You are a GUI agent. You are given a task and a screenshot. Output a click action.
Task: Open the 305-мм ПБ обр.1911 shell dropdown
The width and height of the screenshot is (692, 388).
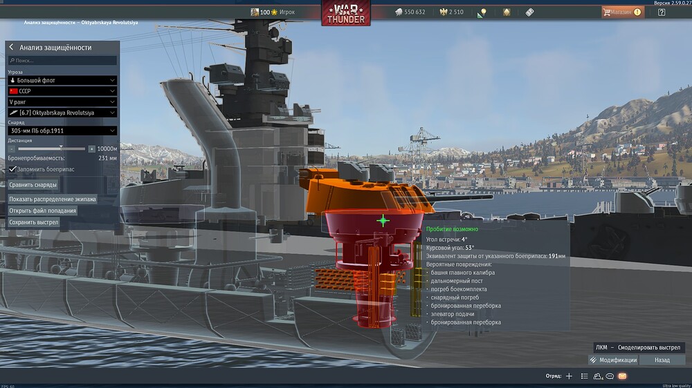[62, 130]
